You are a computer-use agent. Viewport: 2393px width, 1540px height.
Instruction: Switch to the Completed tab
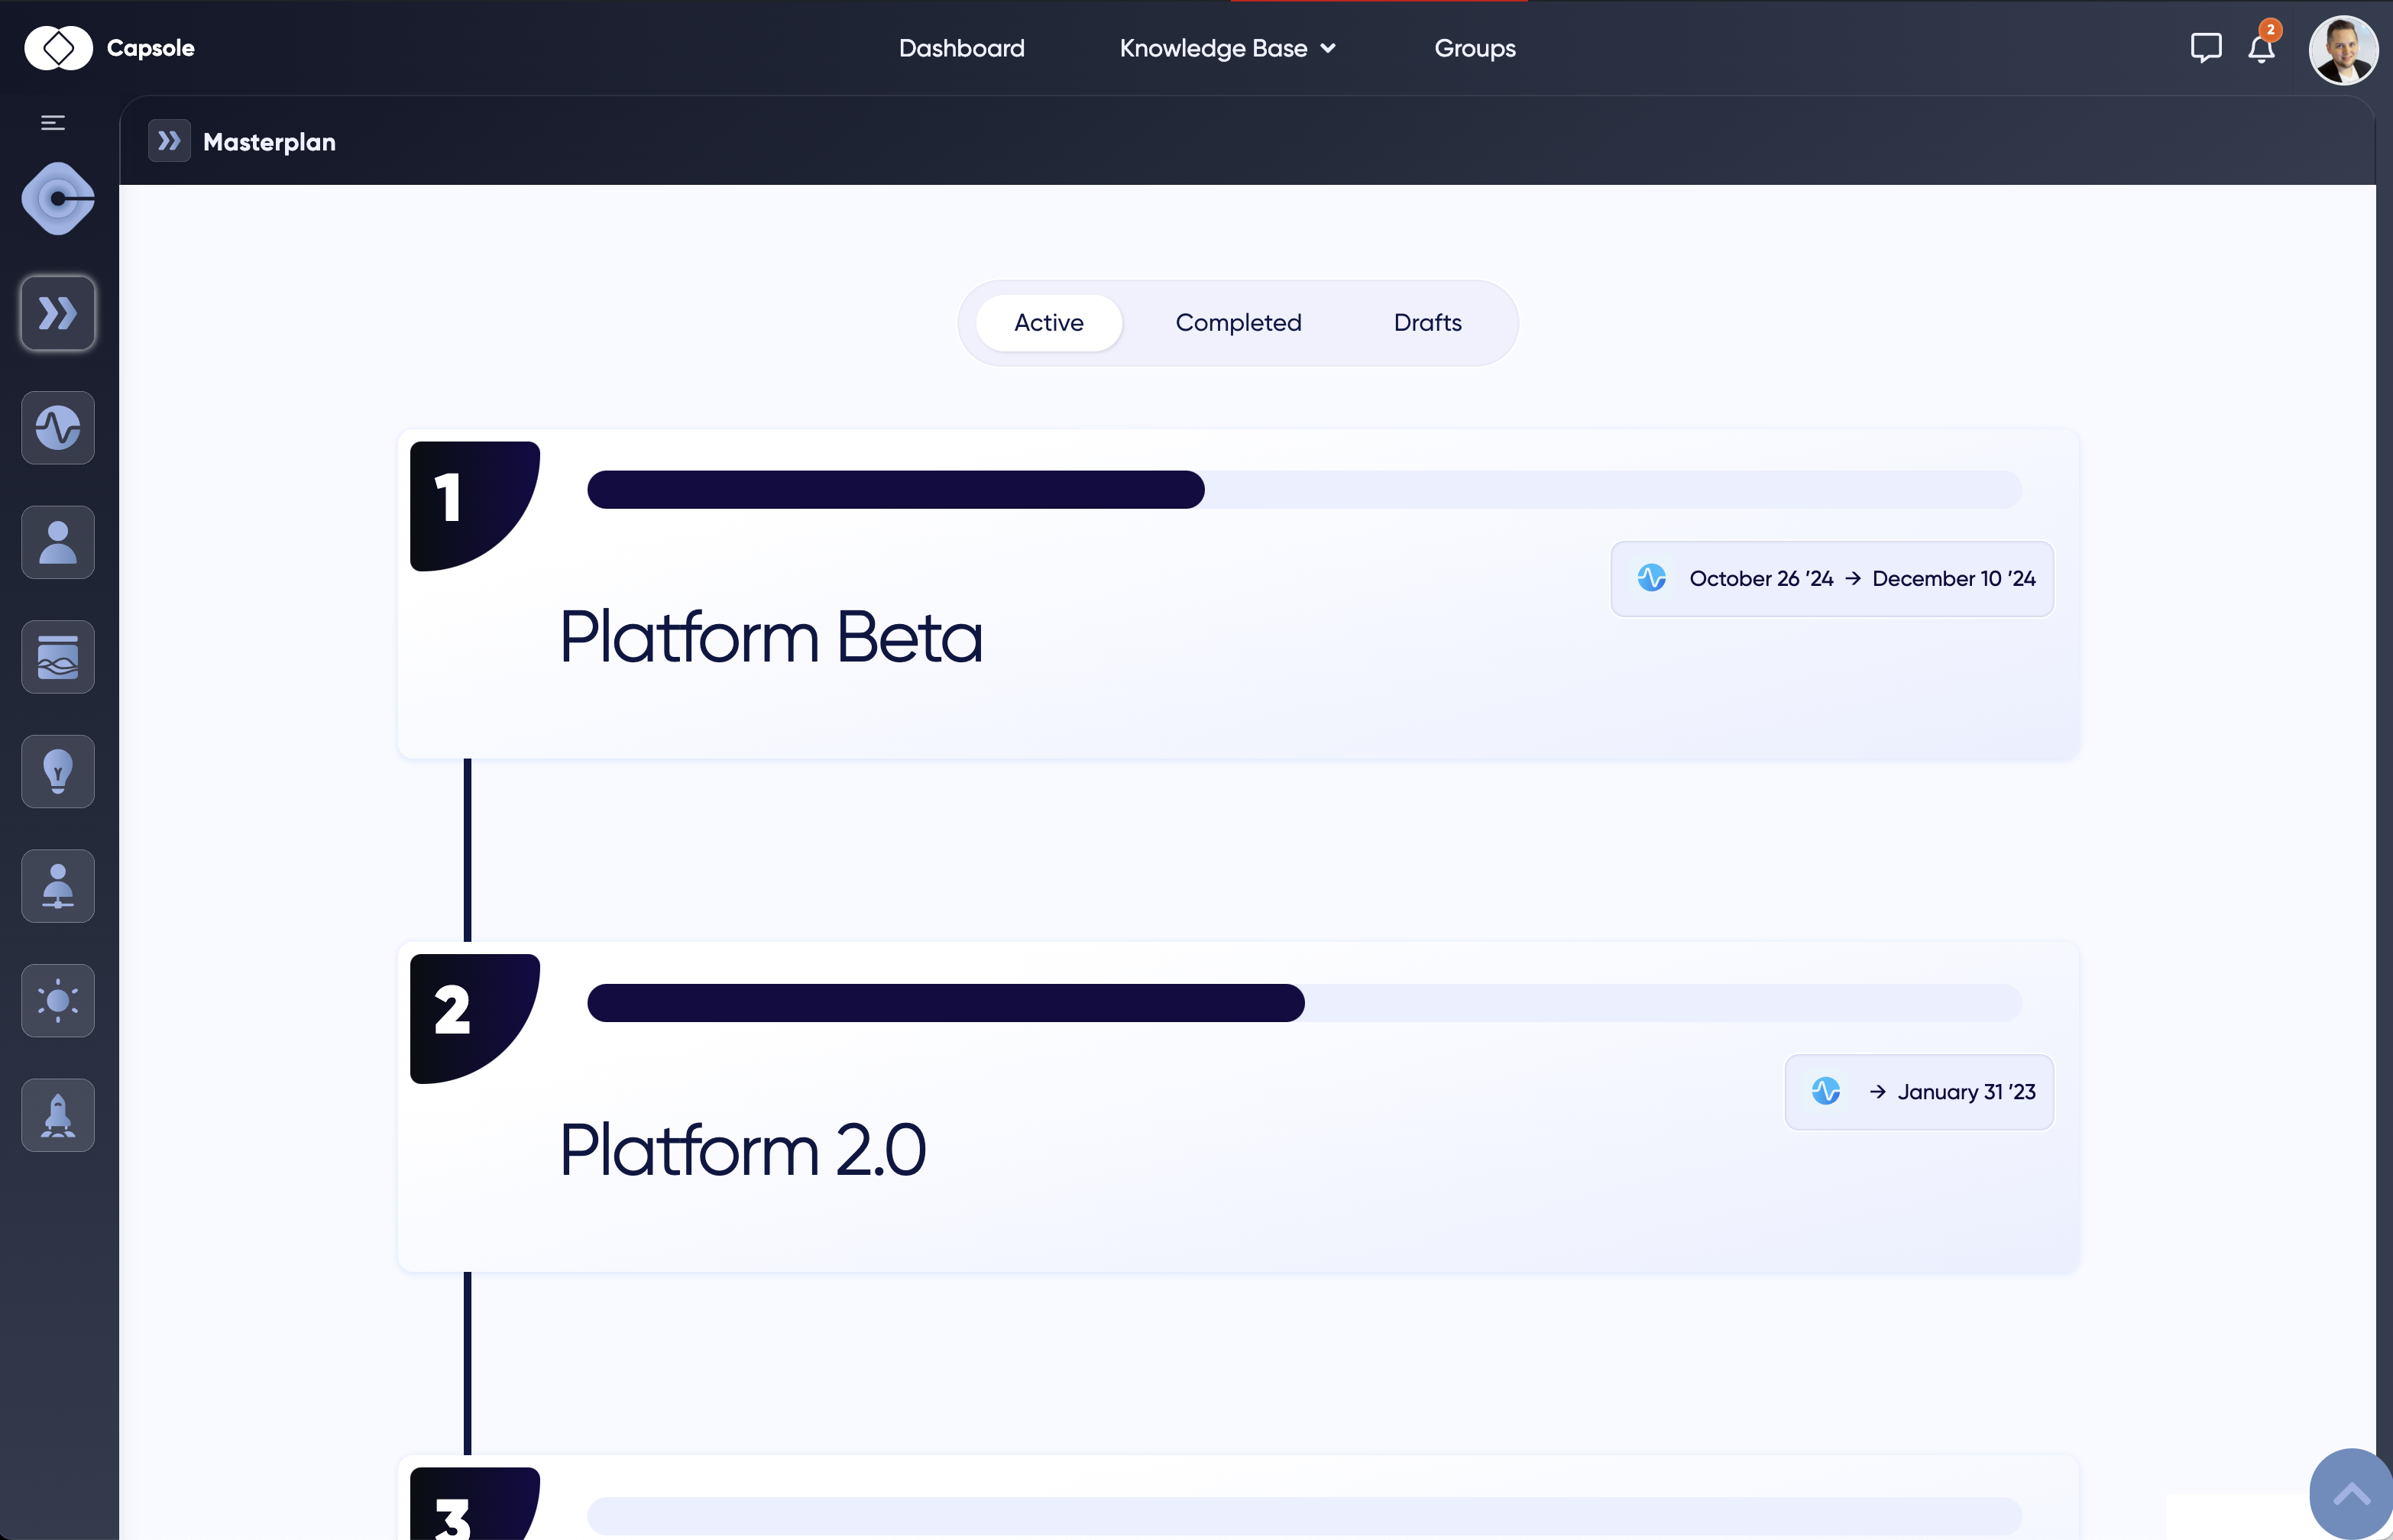[x=1238, y=323]
